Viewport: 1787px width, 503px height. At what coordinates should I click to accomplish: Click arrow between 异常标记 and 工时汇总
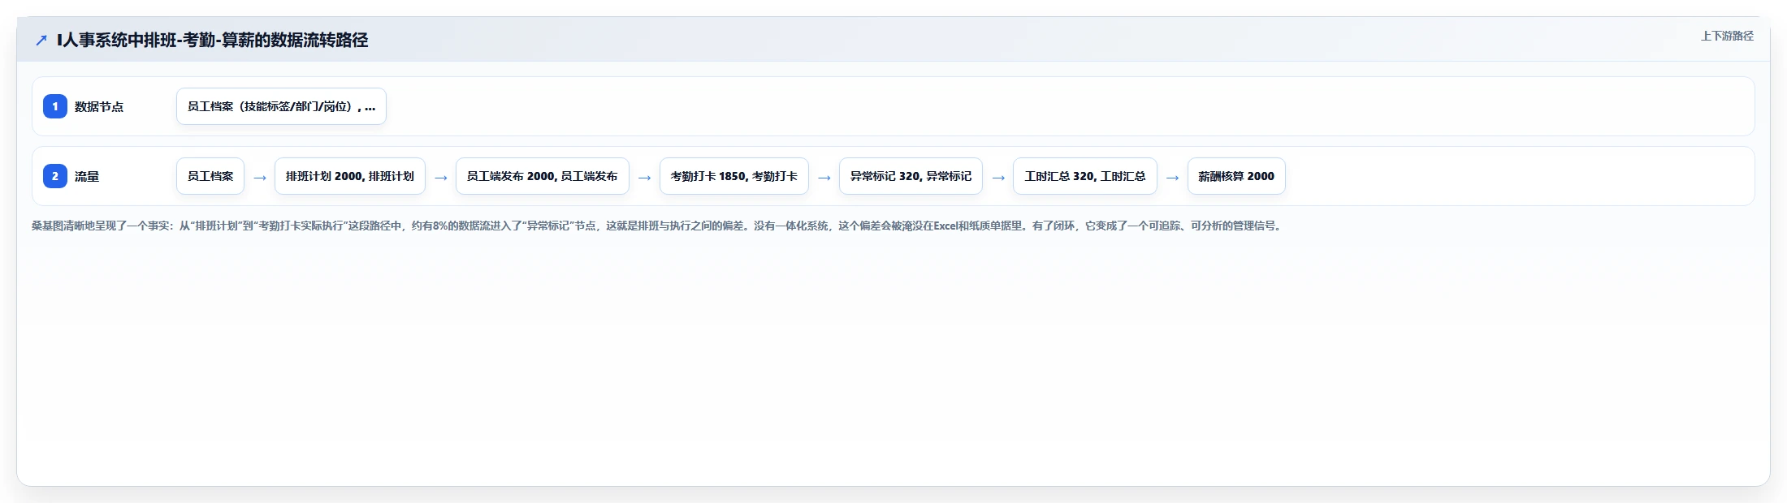tap(998, 178)
